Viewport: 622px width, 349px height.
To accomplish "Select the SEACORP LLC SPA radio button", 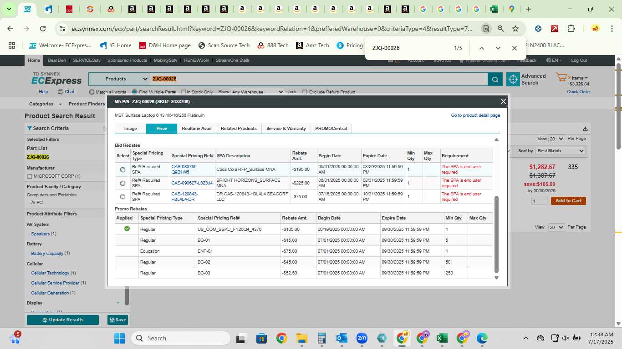I will point(122,197).
